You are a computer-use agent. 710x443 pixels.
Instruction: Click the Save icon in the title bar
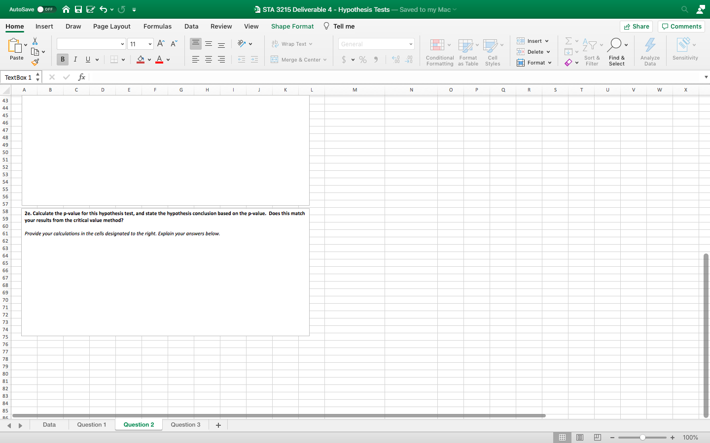[78, 9]
